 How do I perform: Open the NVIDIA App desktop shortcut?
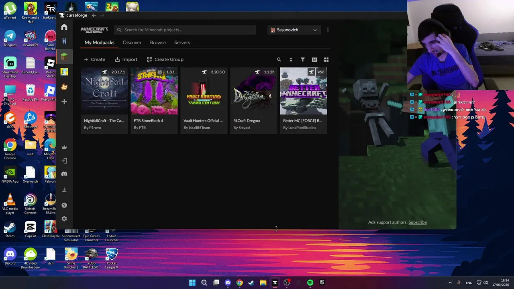[x=10, y=174]
